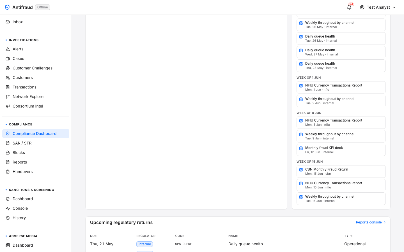Click Daily queue health in returns table
Viewport: 404px width, 252px height.
click(x=245, y=244)
